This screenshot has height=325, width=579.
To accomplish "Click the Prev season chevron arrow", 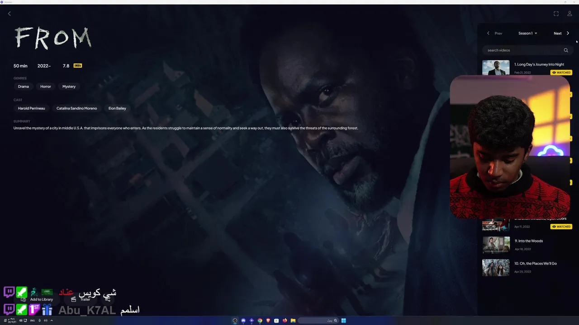I will click(488, 33).
